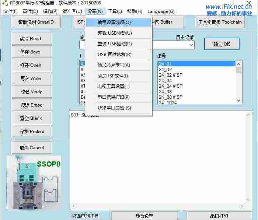Select 24_08 in model list
The image size is (258, 220).
(196, 91)
